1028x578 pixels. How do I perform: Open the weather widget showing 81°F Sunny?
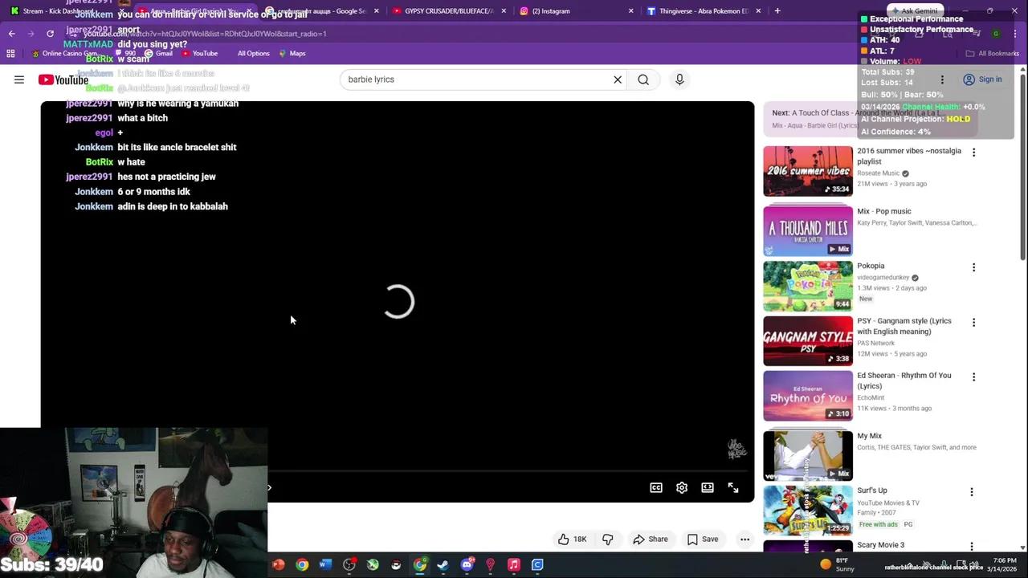tap(836, 564)
